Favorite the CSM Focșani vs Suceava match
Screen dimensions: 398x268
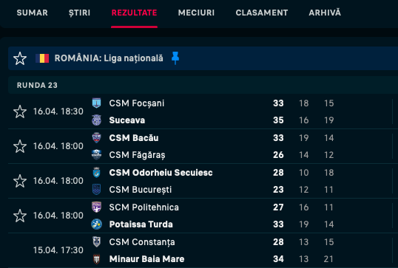tap(20, 111)
